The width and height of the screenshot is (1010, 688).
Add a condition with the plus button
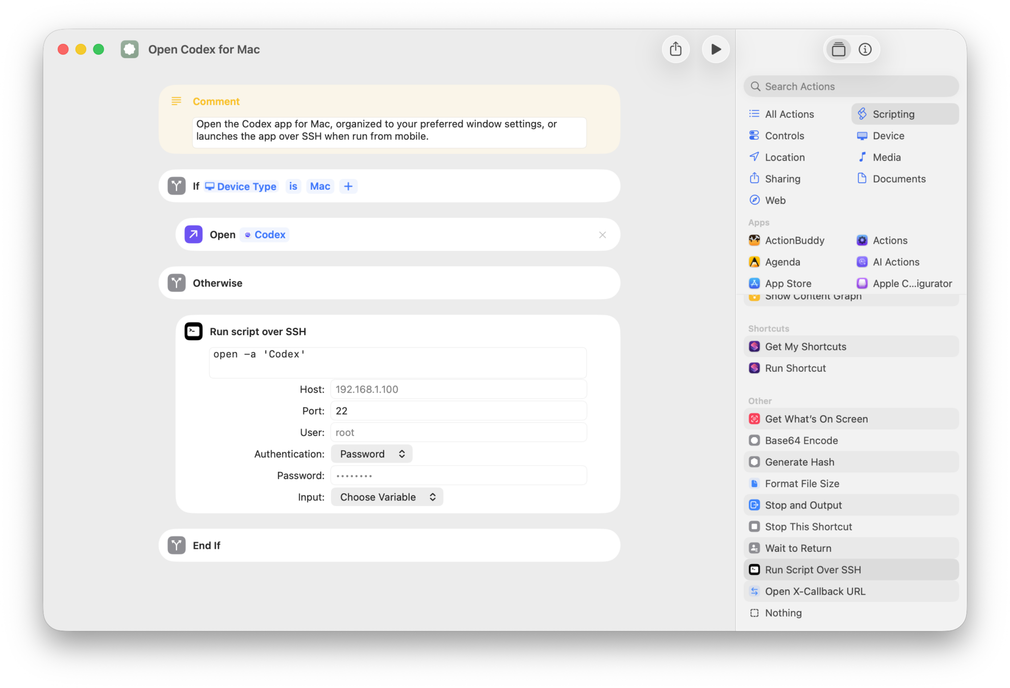348,186
